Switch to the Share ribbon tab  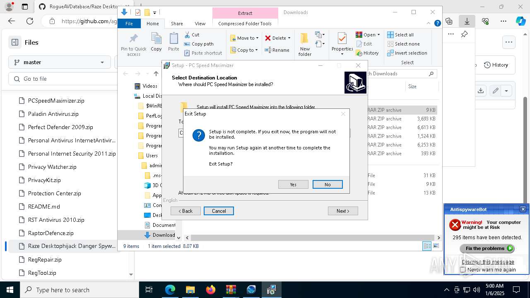pyautogui.click(x=177, y=24)
